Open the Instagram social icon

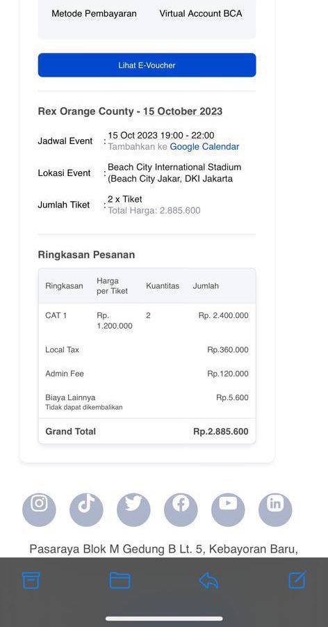tap(39, 509)
